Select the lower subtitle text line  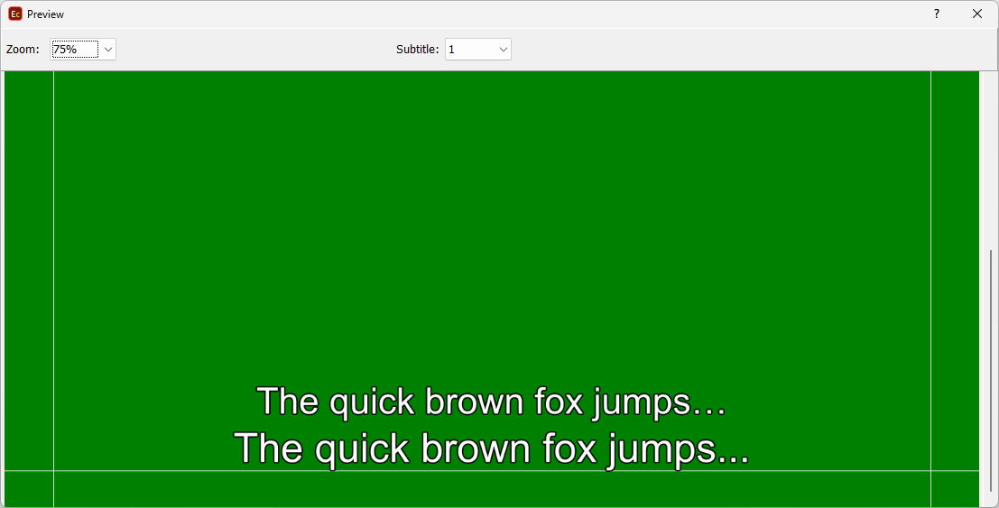[491, 448]
